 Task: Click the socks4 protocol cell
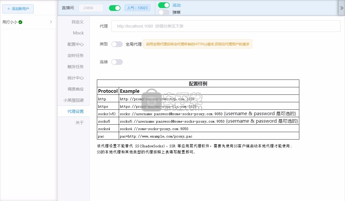click(x=108, y=129)
